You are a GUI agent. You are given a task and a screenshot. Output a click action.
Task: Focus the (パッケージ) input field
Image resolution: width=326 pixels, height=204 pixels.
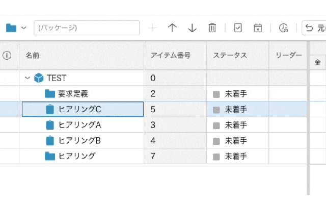(x=87, y=28)
